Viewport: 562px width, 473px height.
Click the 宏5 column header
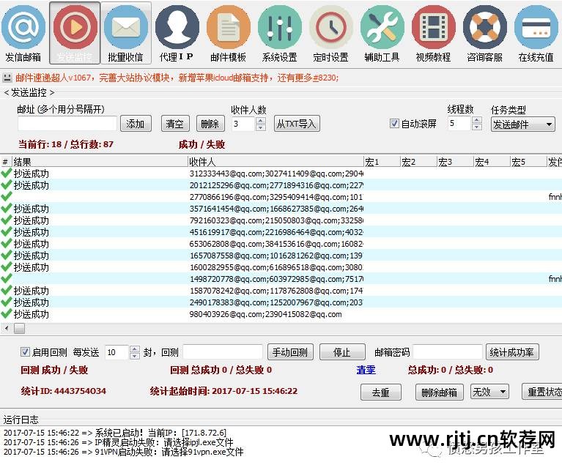pyautogui.click(x=528, y=162)
